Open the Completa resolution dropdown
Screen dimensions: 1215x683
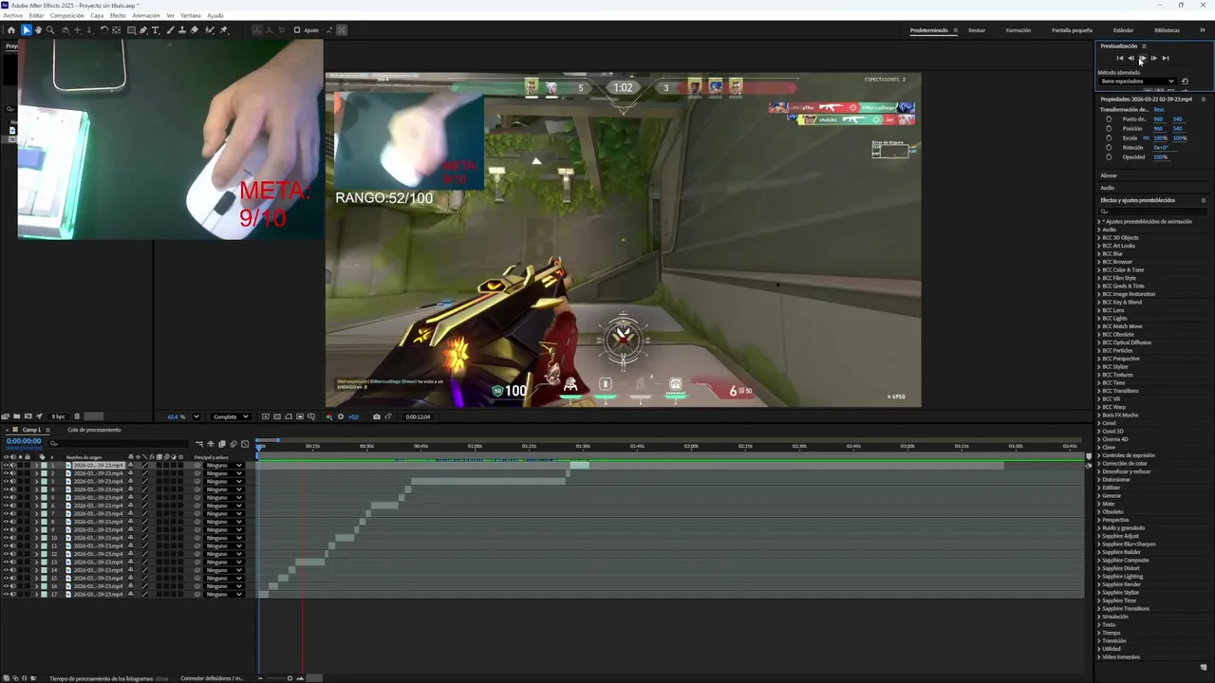click(231, 416)
